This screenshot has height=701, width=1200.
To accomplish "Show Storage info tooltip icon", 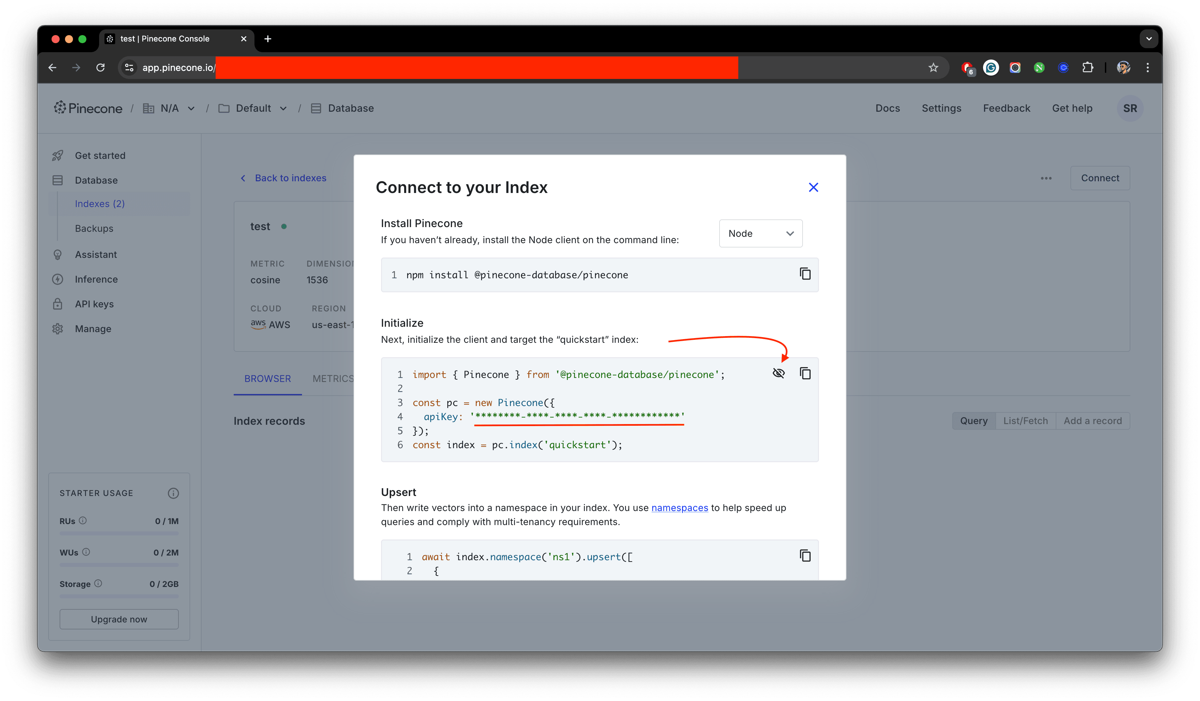I will point(98,584).
